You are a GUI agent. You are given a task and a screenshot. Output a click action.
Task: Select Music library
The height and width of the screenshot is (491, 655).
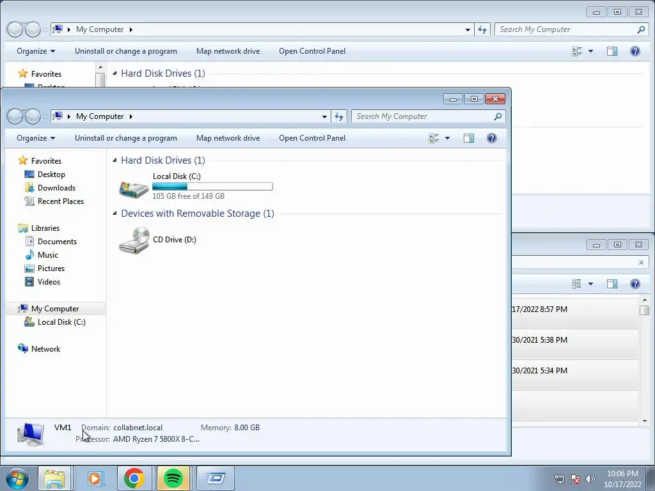point(47,254)
